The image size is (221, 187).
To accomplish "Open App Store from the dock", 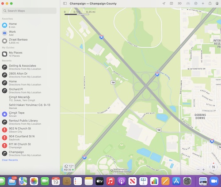I will point(176,181).
